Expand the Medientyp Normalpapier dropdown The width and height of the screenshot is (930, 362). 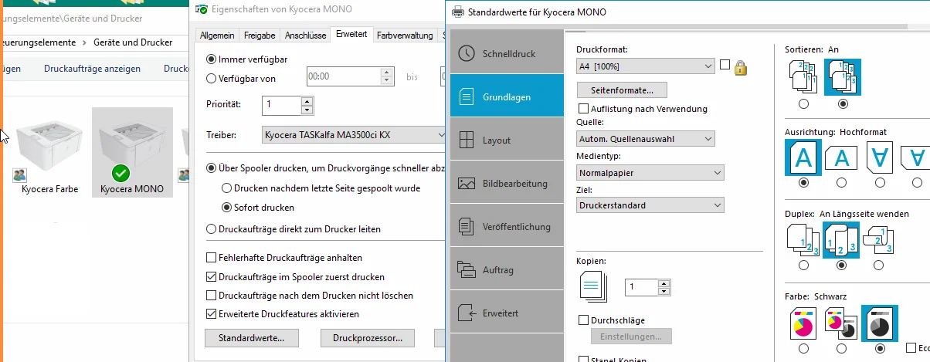(x=650, y=172)
